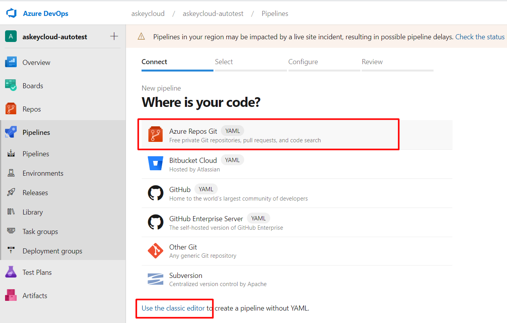Open Deployment groups in the sidebar
The image size is (507, 323).
(x=63, y=251)
